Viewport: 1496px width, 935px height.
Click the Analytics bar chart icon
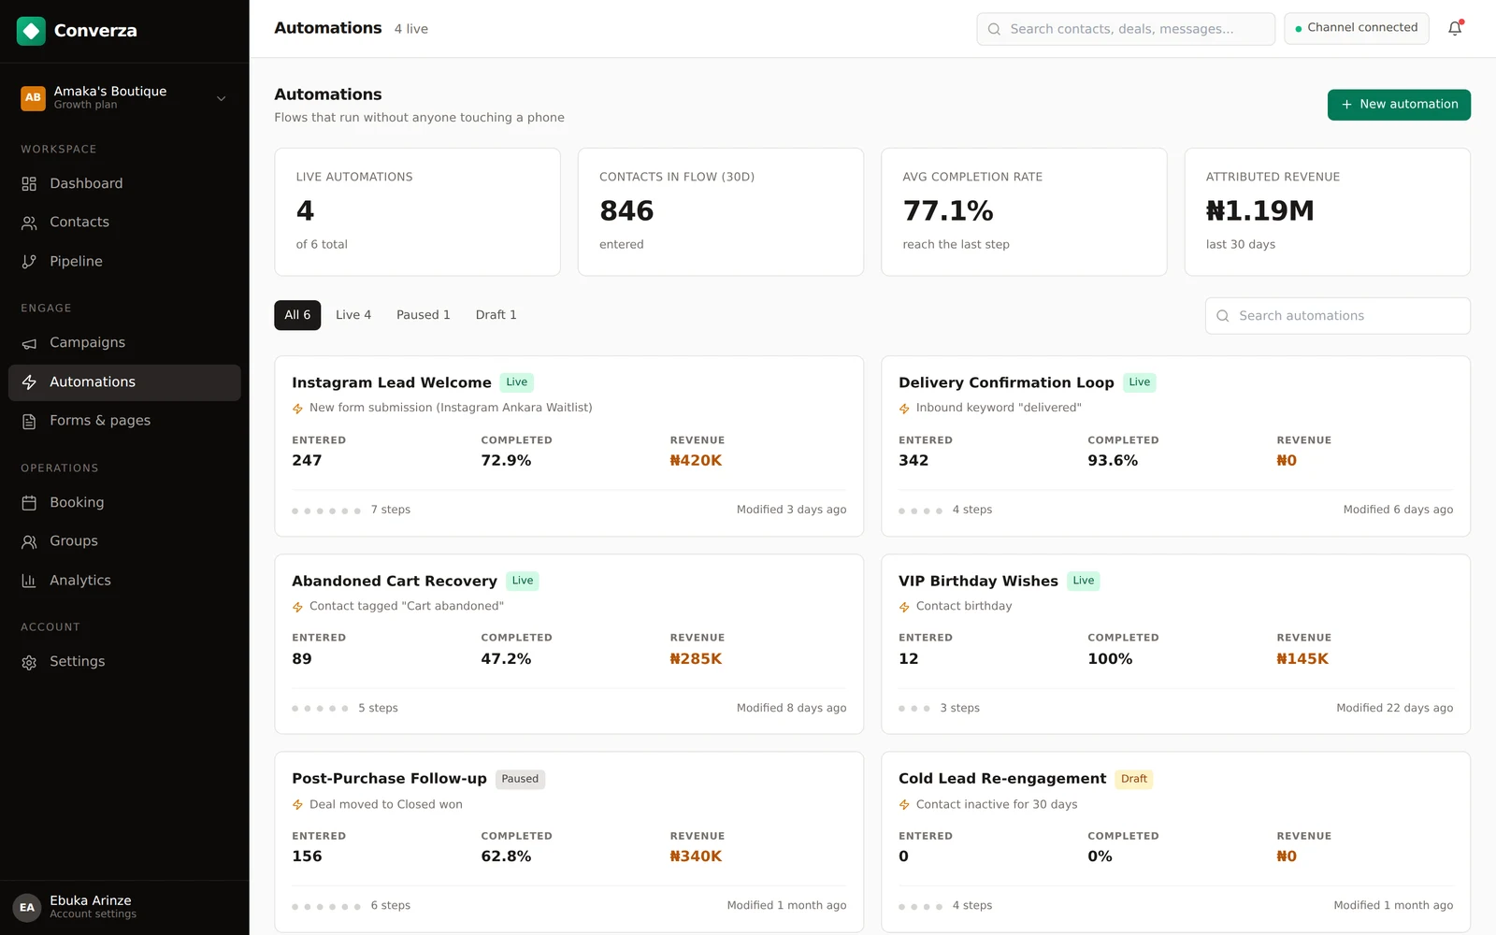29,581
